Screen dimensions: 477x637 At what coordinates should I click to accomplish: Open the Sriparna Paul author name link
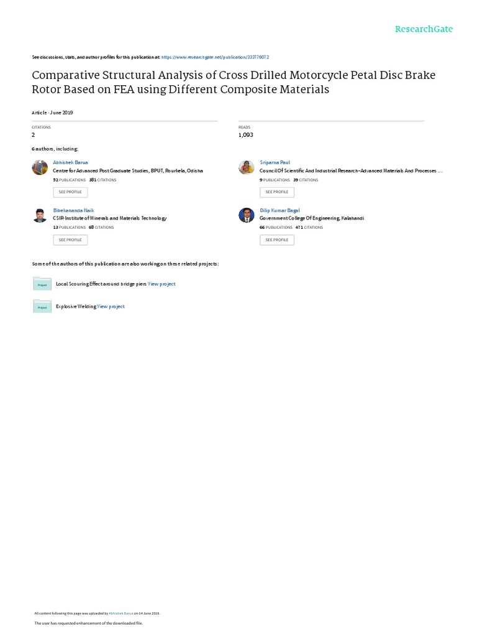coord(275,162)
